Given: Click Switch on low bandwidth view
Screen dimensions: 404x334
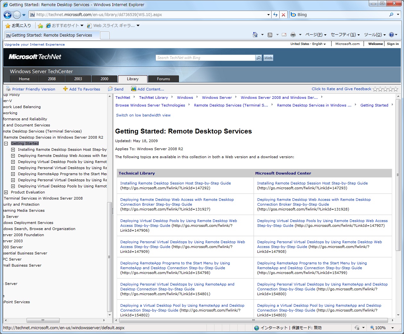Looking at the screenshot, I should coord(143,115).
